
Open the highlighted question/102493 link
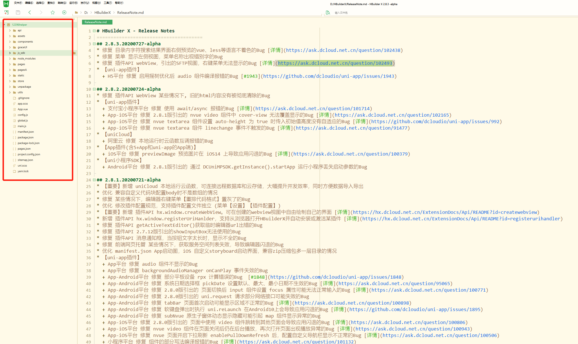(x=335, y=63)
